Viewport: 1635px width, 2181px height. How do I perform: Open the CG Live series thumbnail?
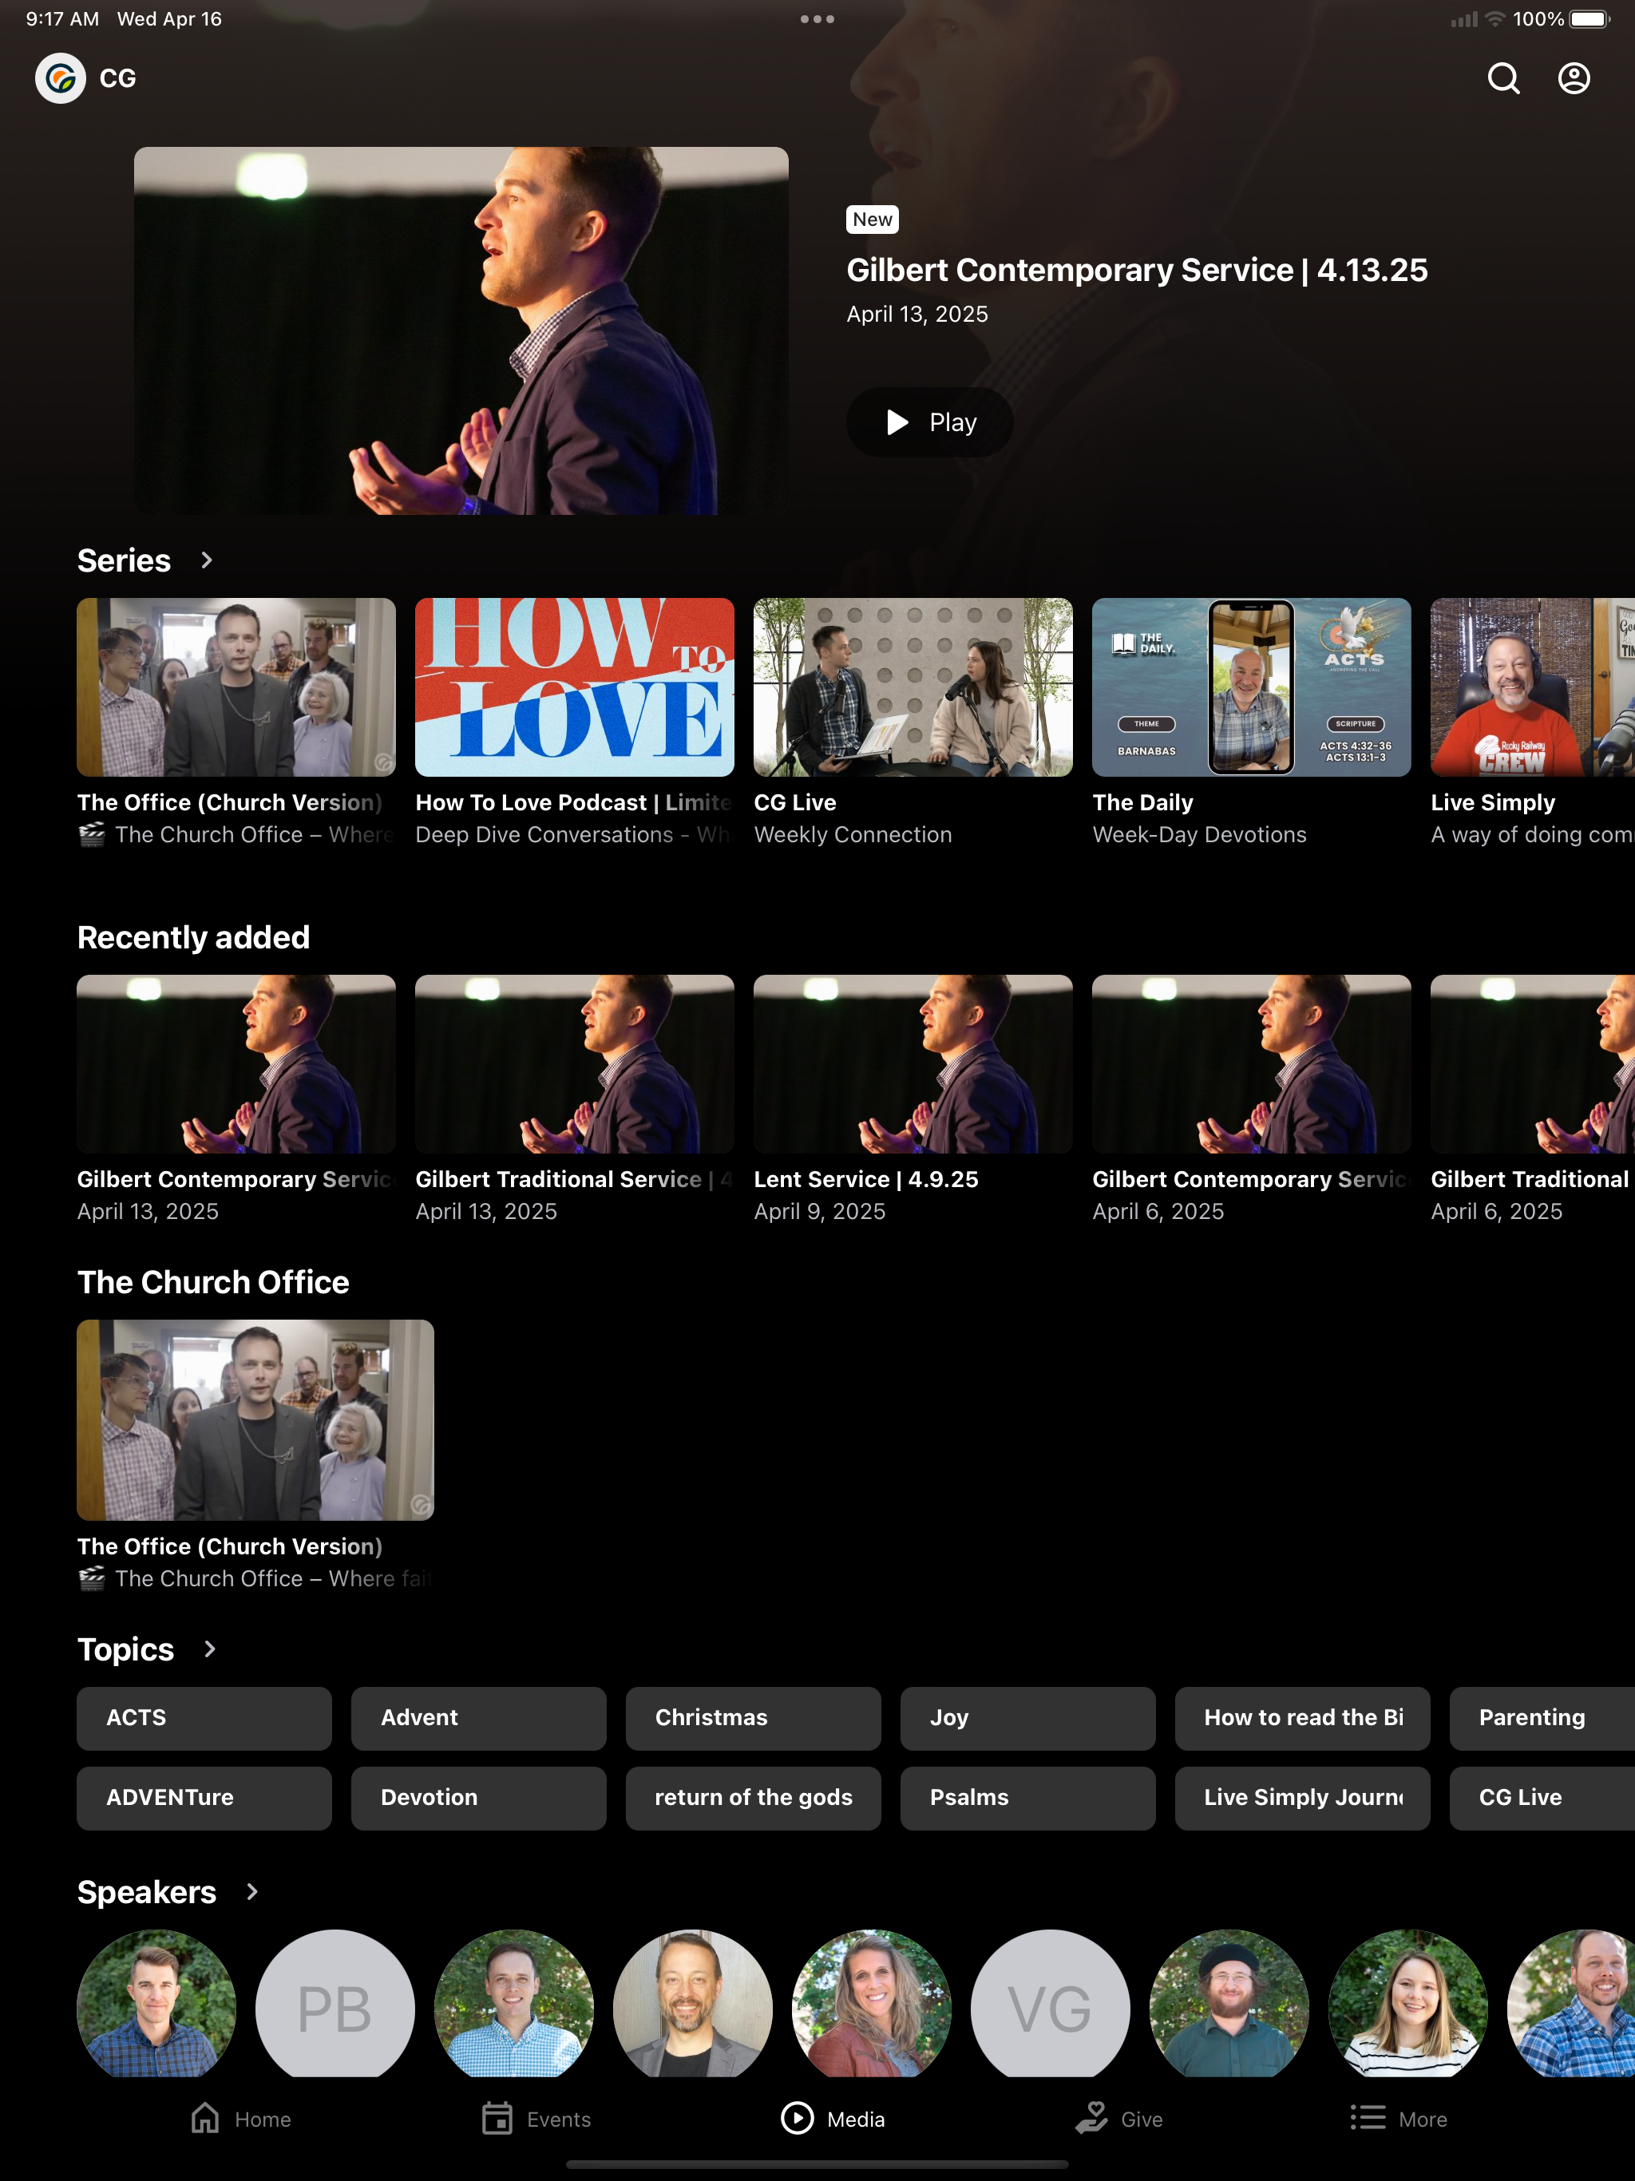(913, 687)
